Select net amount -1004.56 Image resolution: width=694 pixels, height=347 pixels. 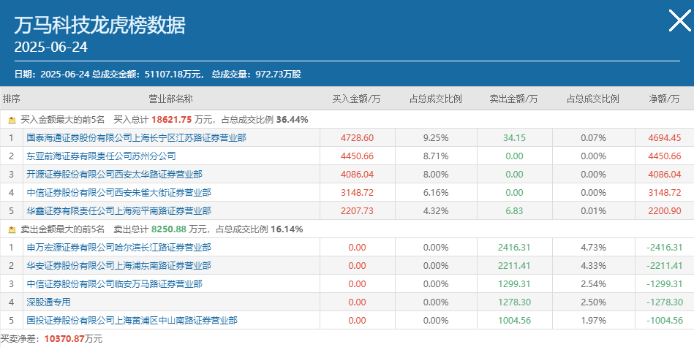665,321
